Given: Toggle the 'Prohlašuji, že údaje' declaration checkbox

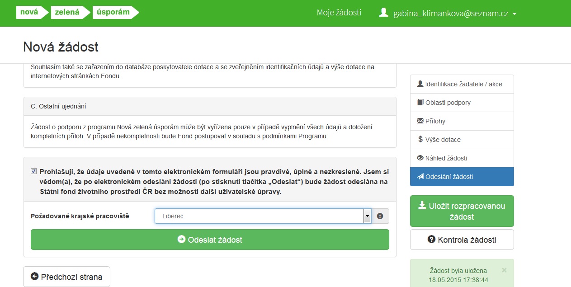Looking at the screenshot, I should 34,171.
